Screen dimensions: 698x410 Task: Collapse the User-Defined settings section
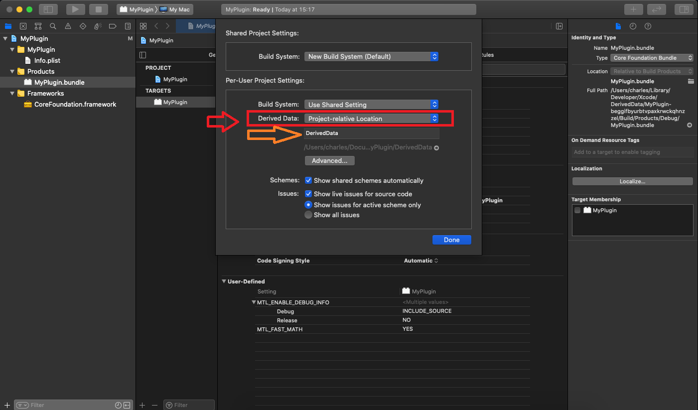coord(224,281)
